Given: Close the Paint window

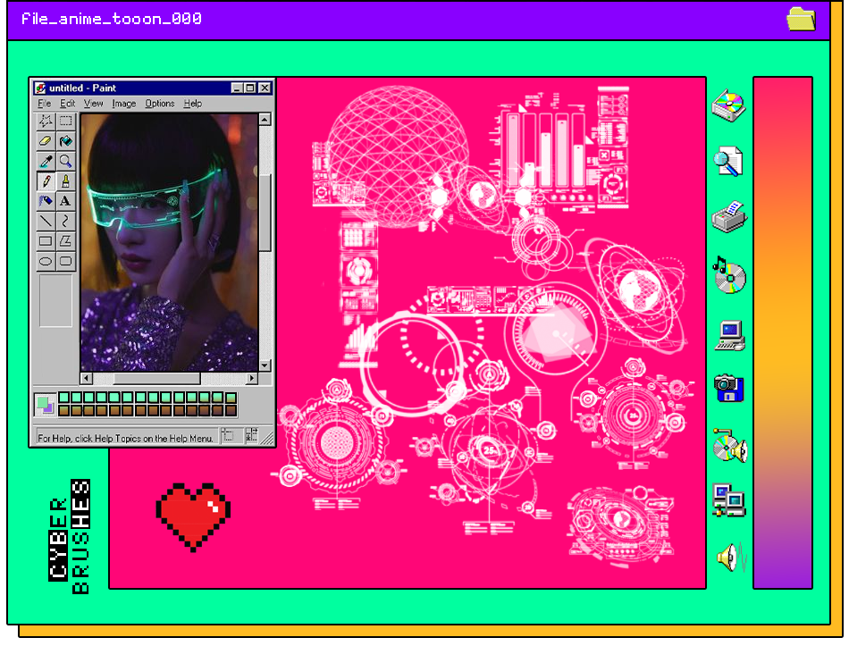Looking at the screenshot, I should 265,88.
